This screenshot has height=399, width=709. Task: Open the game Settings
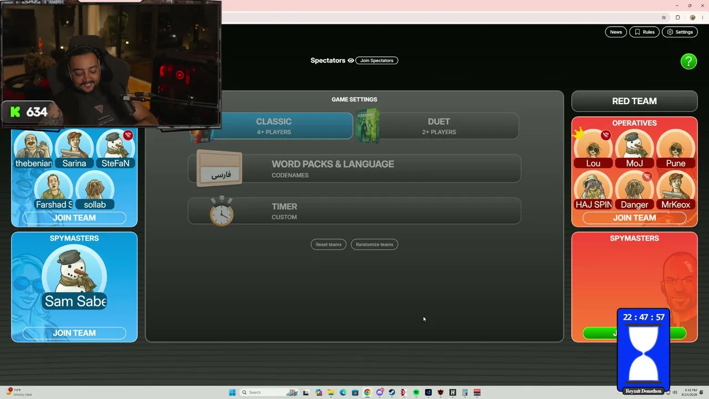point(680,32)
